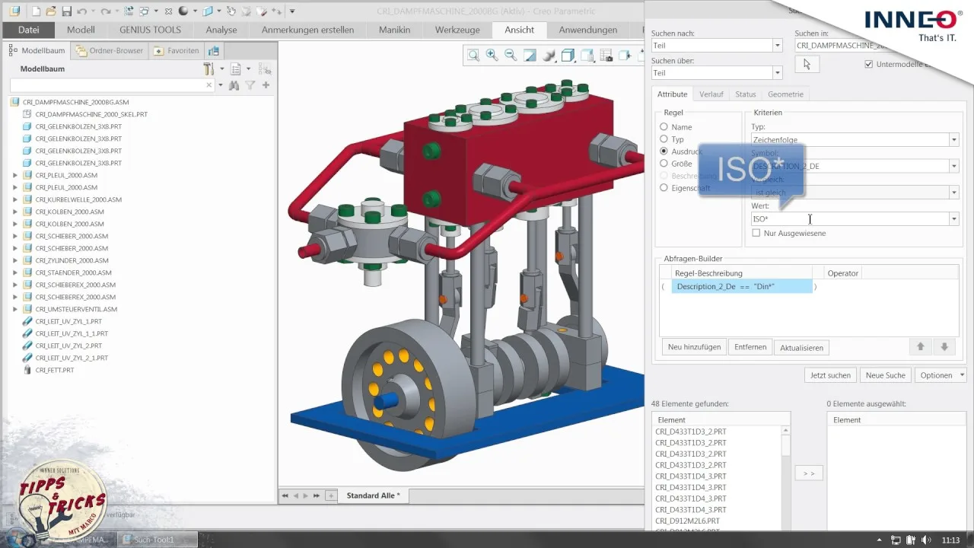Image resolution: width=974 pixels, height=548 pixels.
Task: Open the Datei menu
Action: coord(28,30)
